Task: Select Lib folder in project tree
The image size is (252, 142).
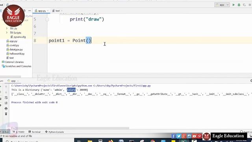Action: [13, 28]
